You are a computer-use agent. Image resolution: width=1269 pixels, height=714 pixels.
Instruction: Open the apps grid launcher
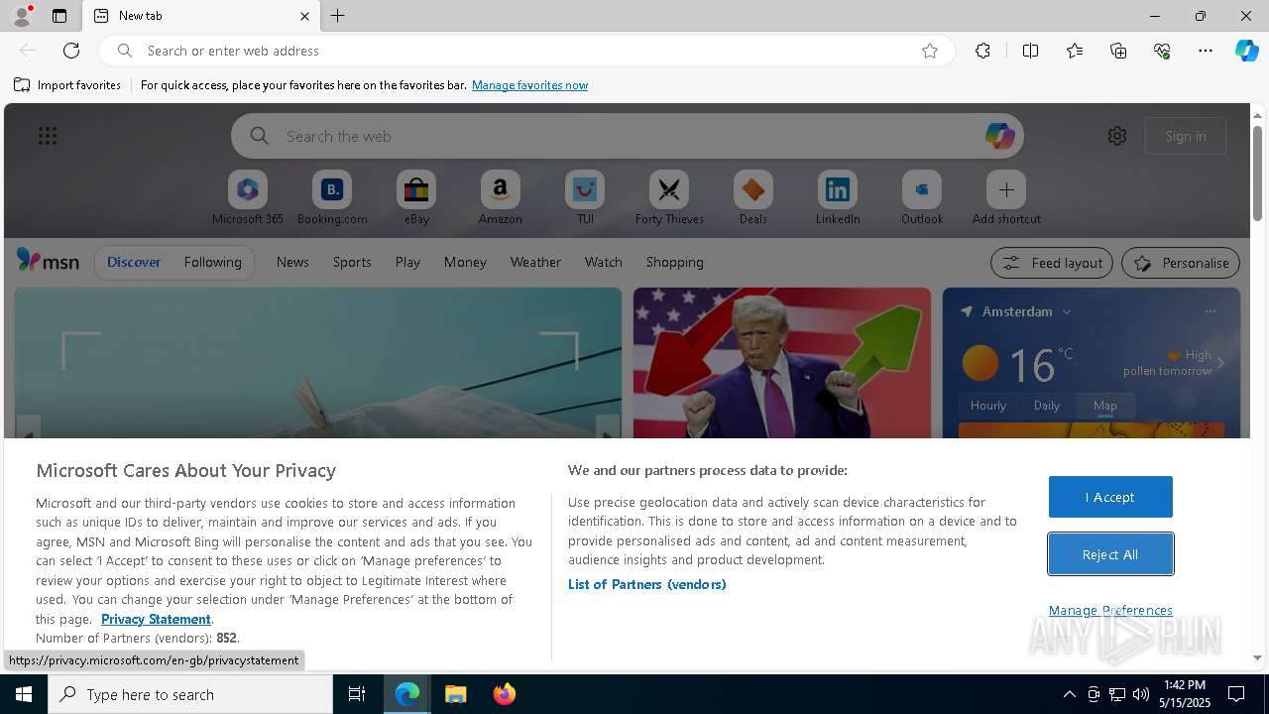pos(48,136)
